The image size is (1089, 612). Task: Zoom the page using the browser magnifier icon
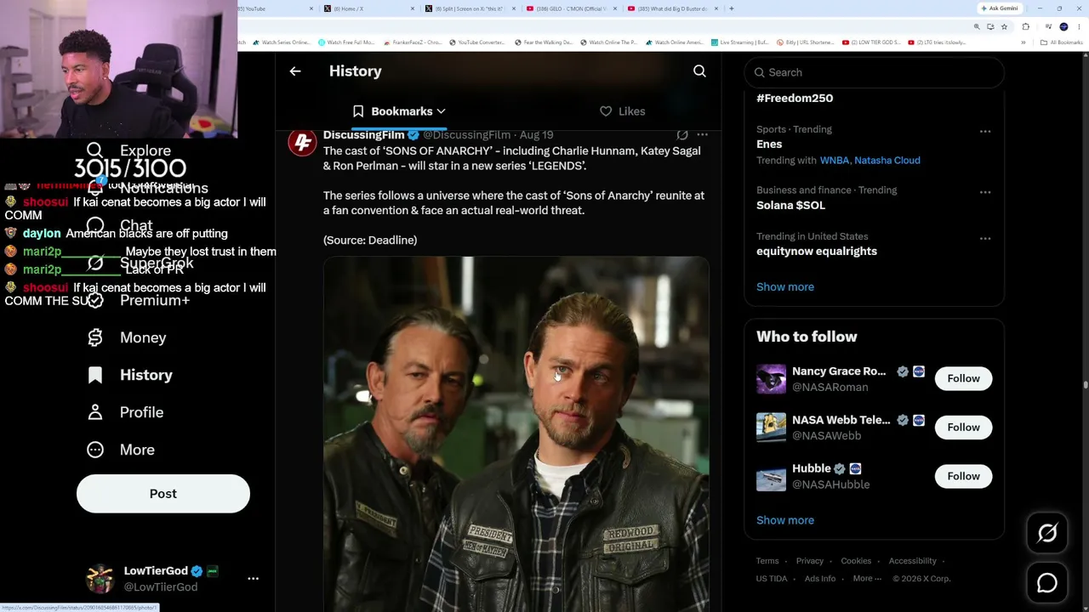coord(977,26)
